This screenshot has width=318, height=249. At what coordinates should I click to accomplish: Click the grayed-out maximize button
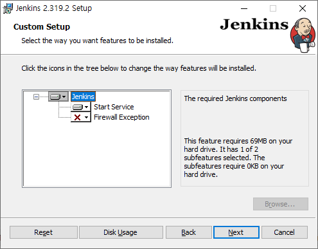coord(273,8)
